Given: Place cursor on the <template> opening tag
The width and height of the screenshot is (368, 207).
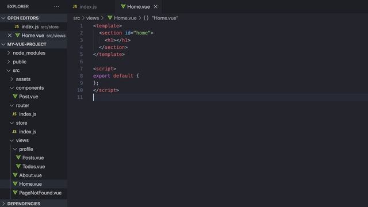Looking at the screenshot, I should tap(108, 26).
